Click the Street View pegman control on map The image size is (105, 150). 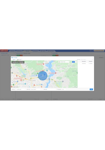point(12,78)
